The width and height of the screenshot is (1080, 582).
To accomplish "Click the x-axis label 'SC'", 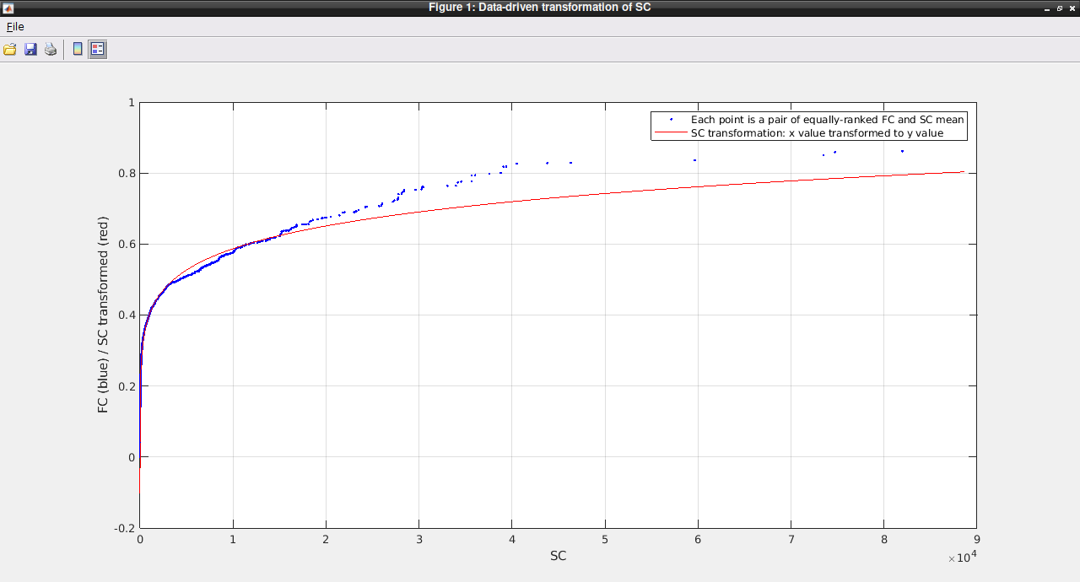I will [558, 556].
